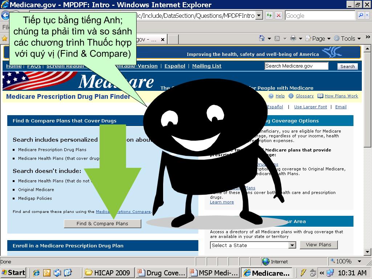Click the taskbar clock 10:31 AM

coord(352,273)
